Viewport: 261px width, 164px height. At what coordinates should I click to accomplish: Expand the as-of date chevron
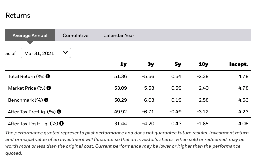point(65,53)
